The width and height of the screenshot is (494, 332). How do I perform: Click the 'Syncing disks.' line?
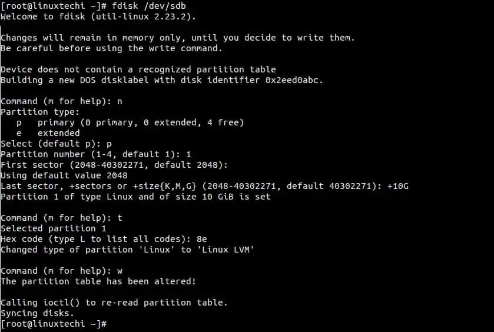click(37, 313)
